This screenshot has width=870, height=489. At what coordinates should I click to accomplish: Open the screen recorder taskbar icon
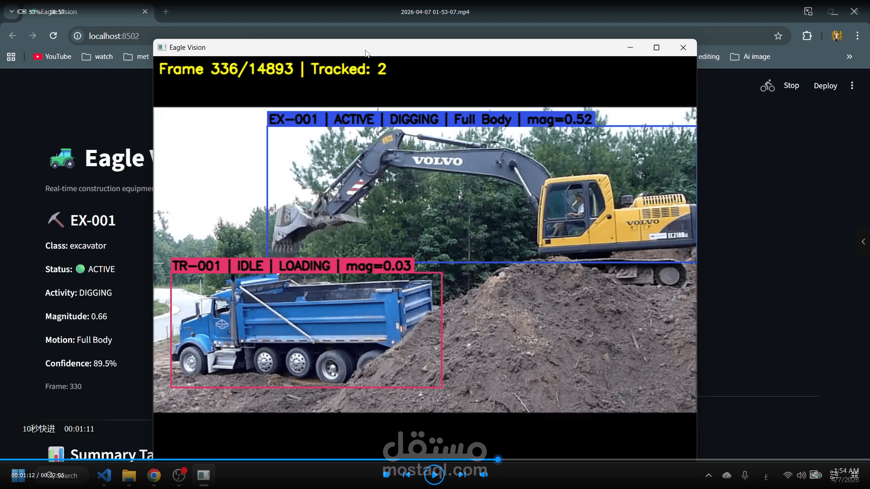tap(179, 475)
